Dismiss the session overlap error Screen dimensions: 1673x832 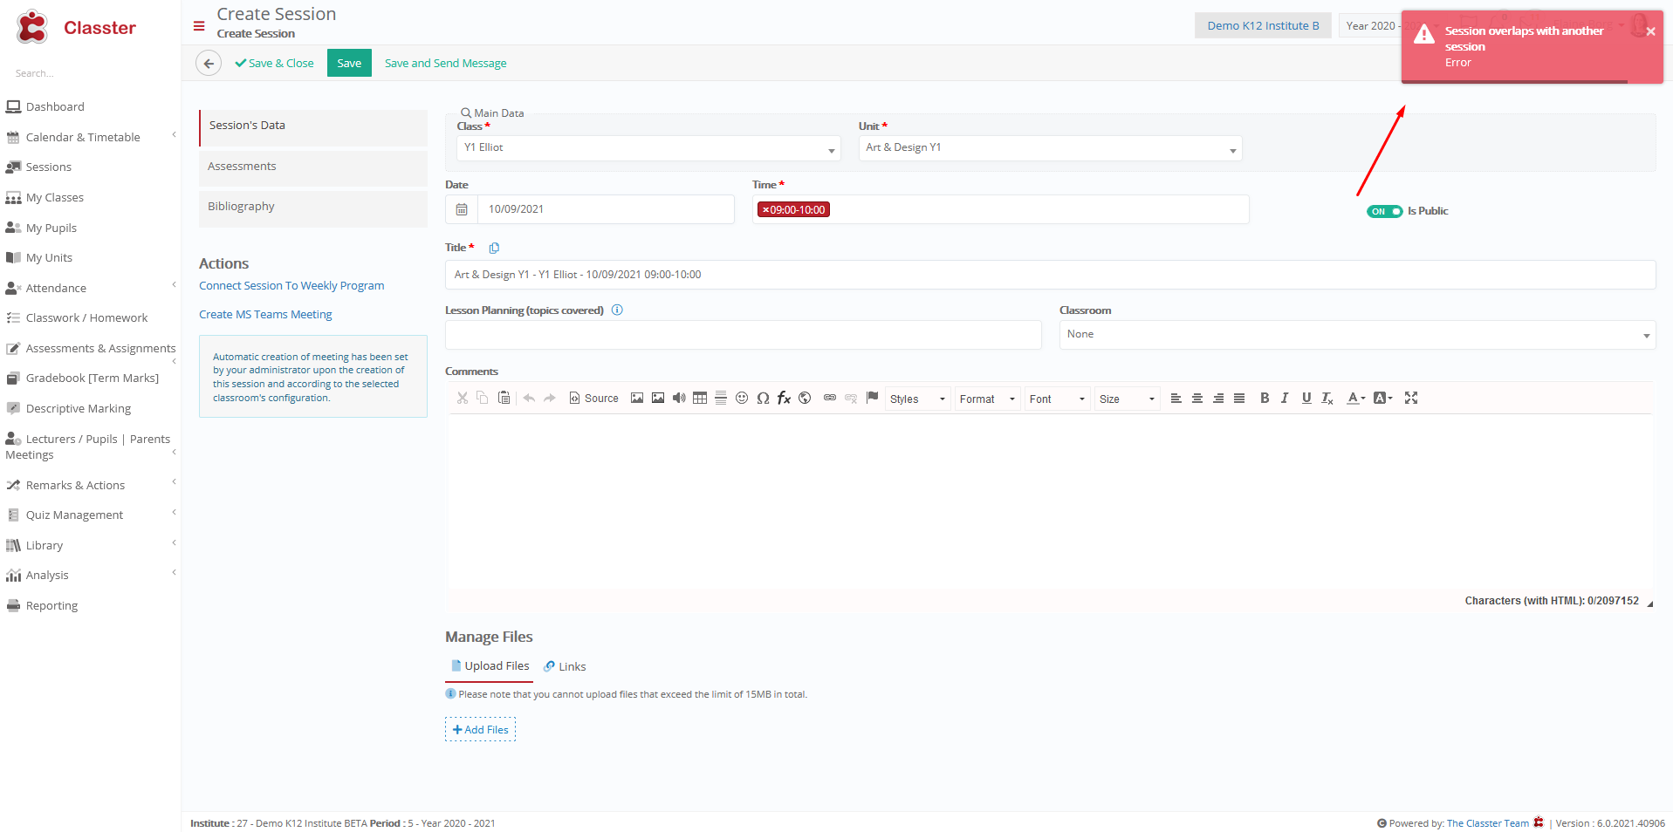1650,31
